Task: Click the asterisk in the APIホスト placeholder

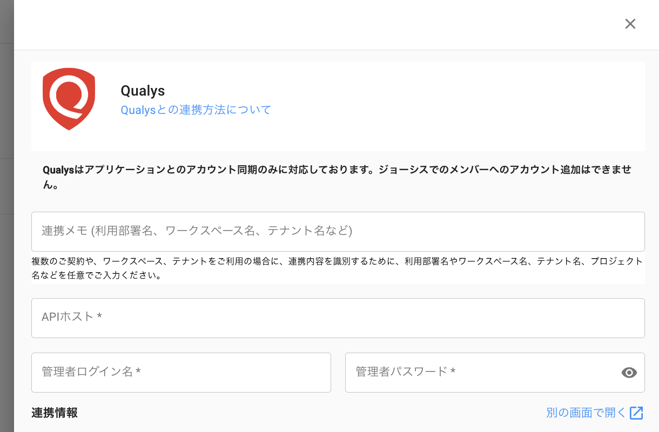Action: [99, 317]
